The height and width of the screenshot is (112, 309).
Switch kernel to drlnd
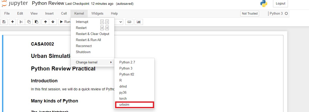pyautogui.click(x=134, y=87)
